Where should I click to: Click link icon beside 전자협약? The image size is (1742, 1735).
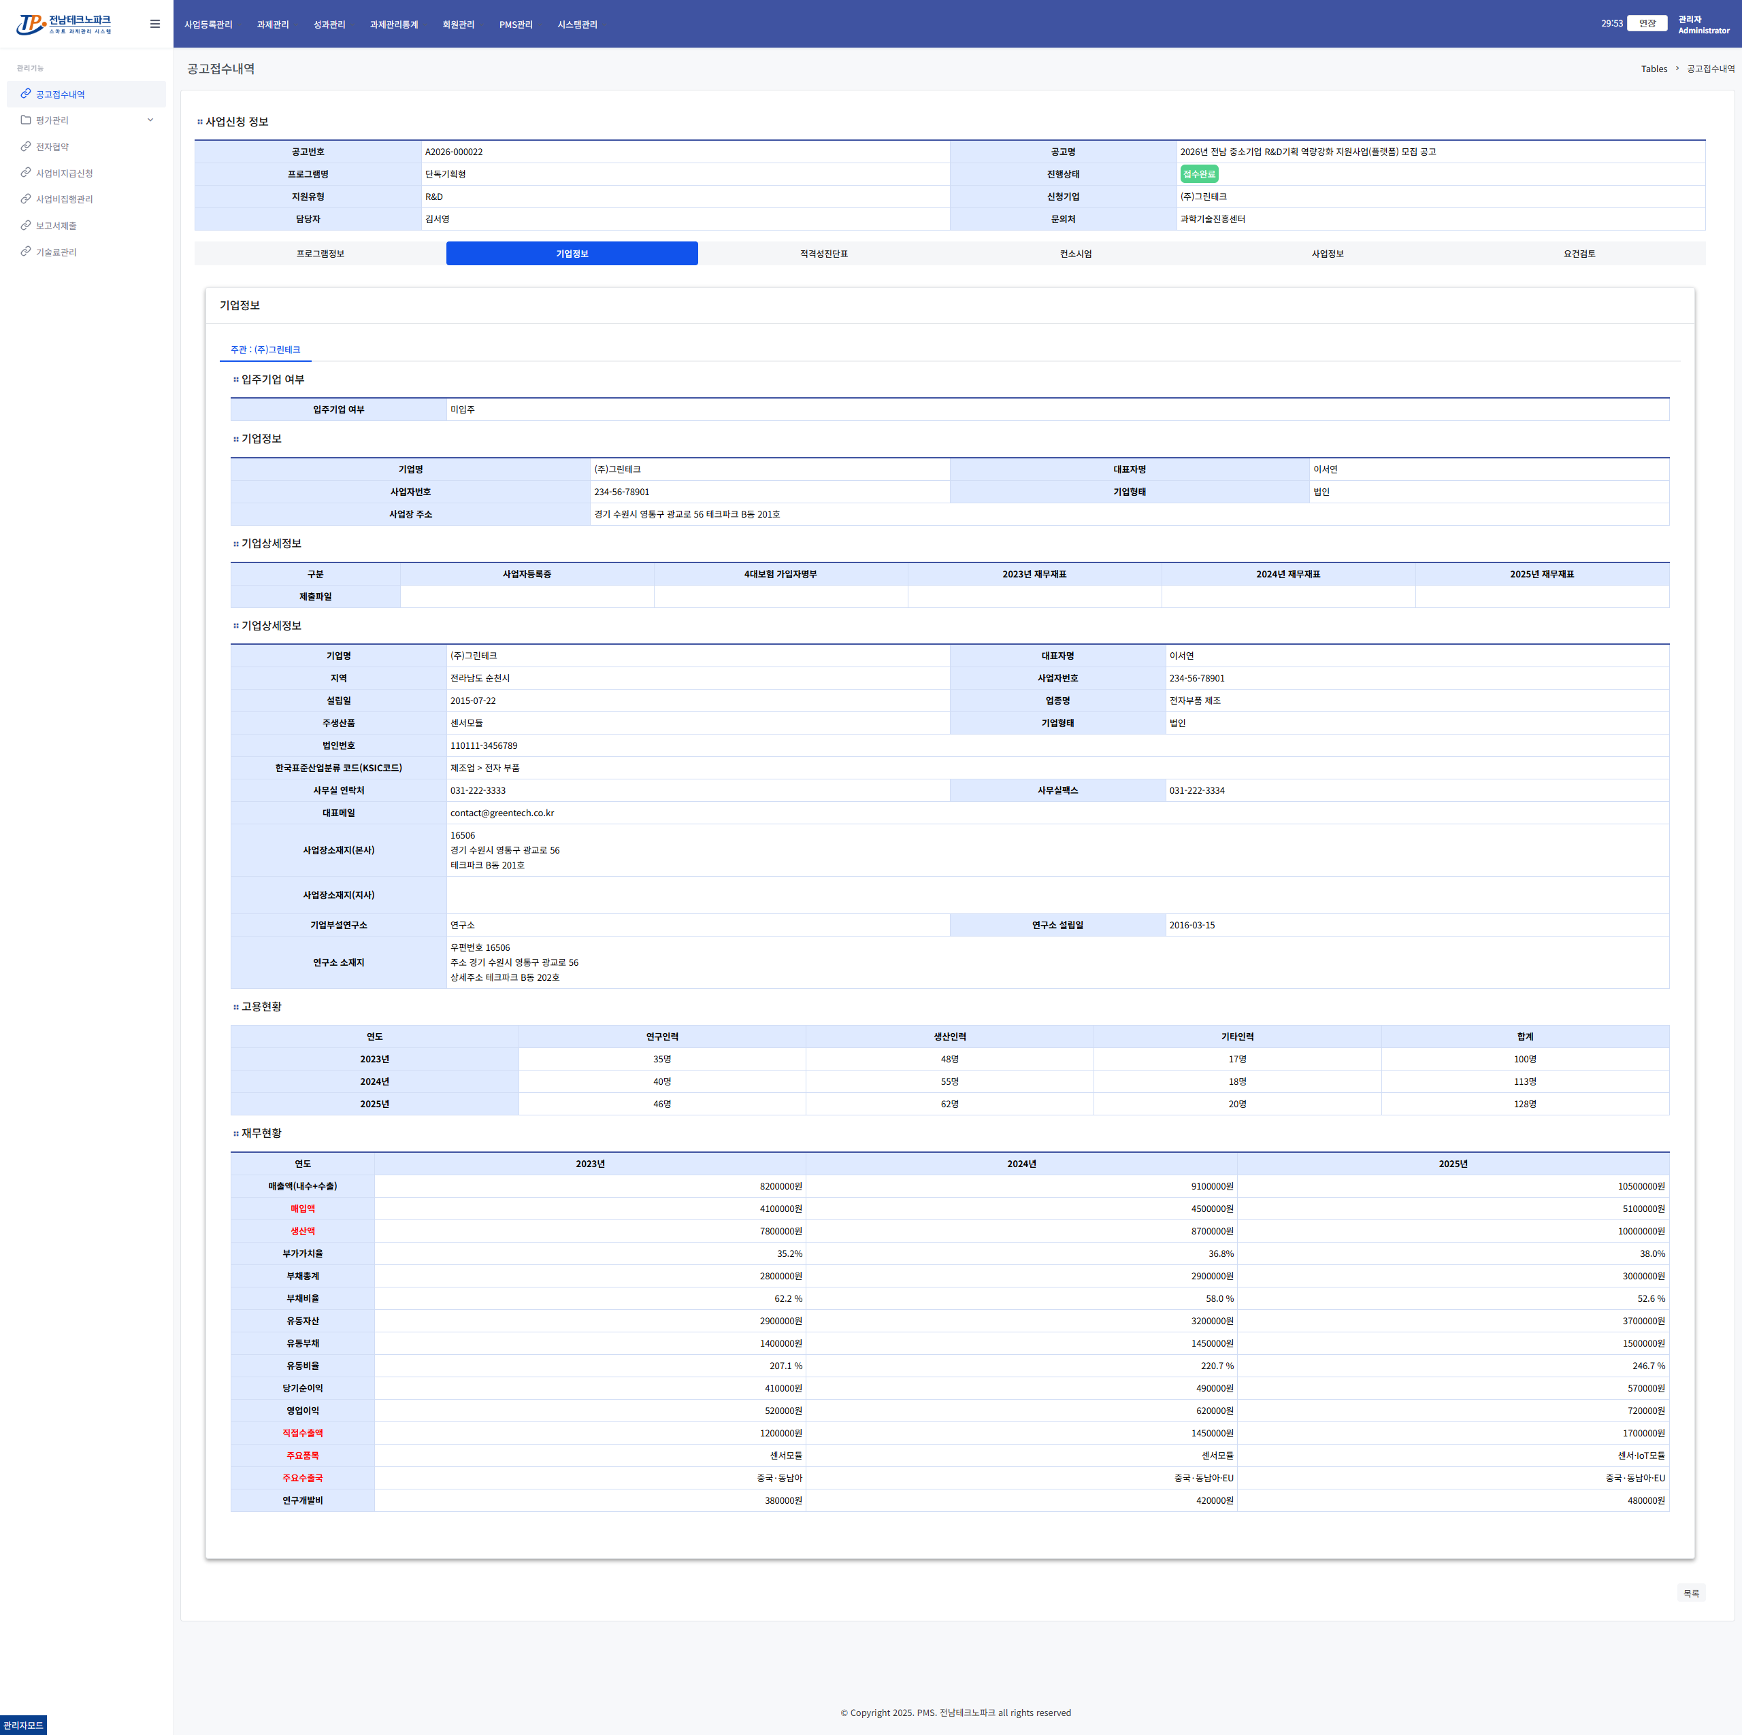26,146
